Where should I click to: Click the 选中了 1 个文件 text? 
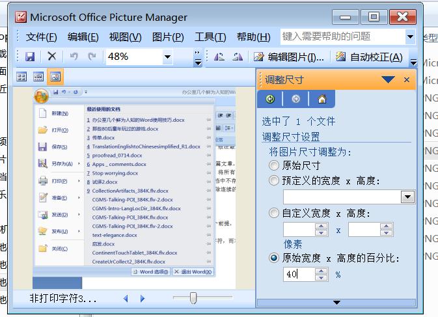[298, 121]
